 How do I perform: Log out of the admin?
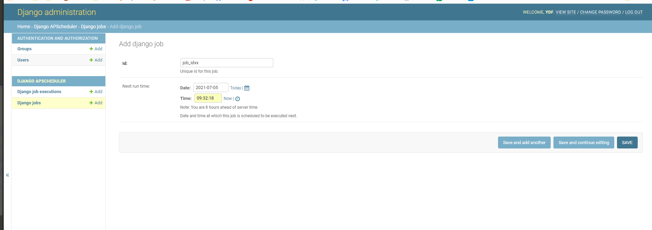tap(634, 12)
